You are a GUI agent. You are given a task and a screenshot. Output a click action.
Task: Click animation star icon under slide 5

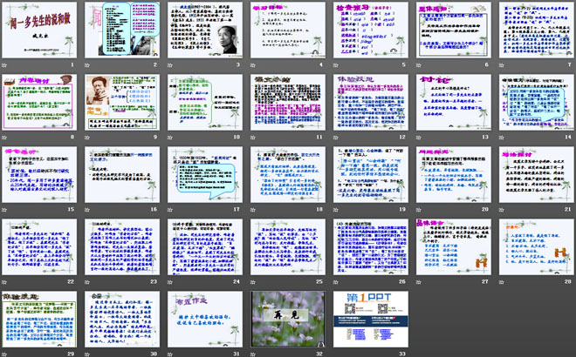[x=336, y=65]
